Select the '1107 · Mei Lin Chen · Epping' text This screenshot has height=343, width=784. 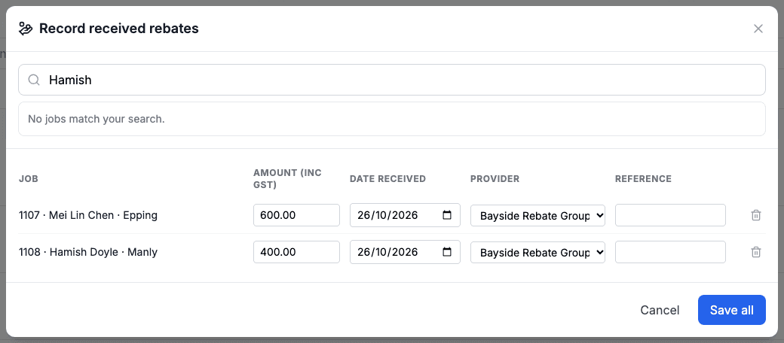[88, 215]
